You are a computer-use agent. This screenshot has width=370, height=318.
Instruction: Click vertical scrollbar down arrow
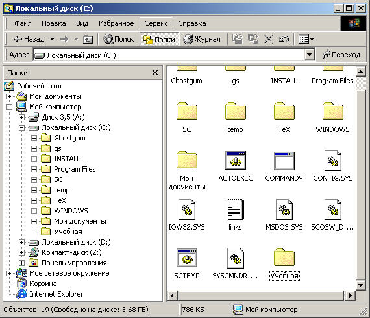pos(360,285)
